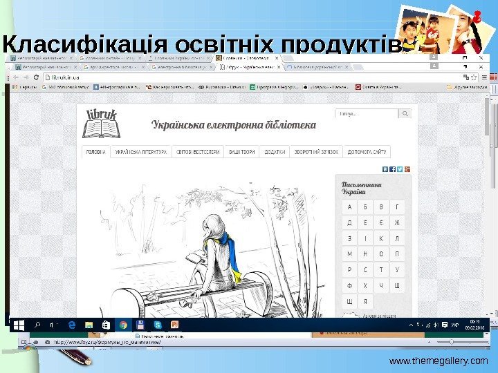Open the Мій обліковий запис bookmark
The height and width of the screenshot is (373, 498).
pyautogui.click(x=66, y=87)
